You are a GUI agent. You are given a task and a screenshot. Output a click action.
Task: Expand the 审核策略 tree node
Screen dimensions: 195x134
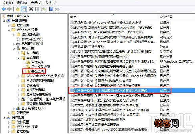point(23,63)
